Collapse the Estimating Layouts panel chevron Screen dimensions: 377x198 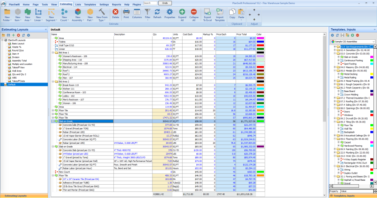pyautogui.click(x=46, y=29)
